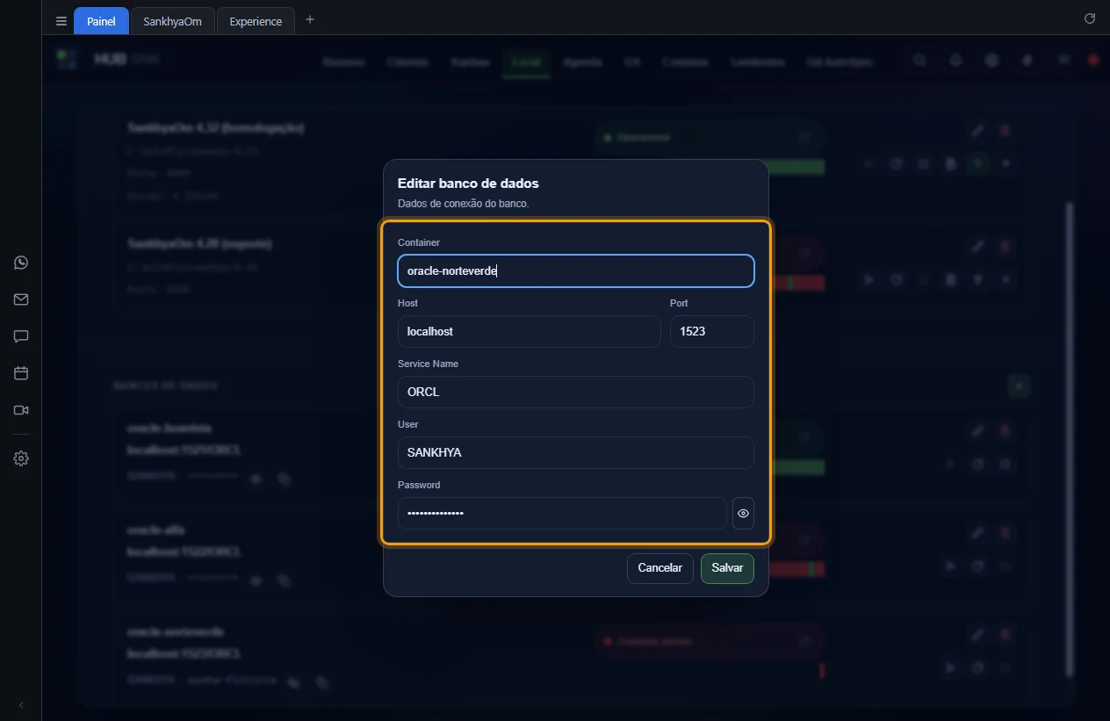Viewport: 1110px width, 721px height.
Task: Open the calendar sidebar icon
Action: [21, 373]
